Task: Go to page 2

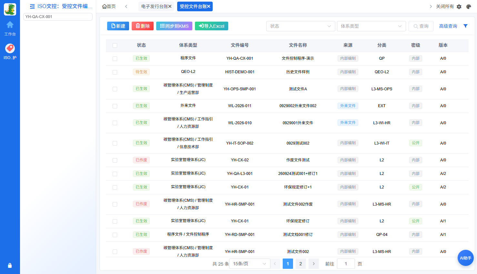Action: coord(301,264)
